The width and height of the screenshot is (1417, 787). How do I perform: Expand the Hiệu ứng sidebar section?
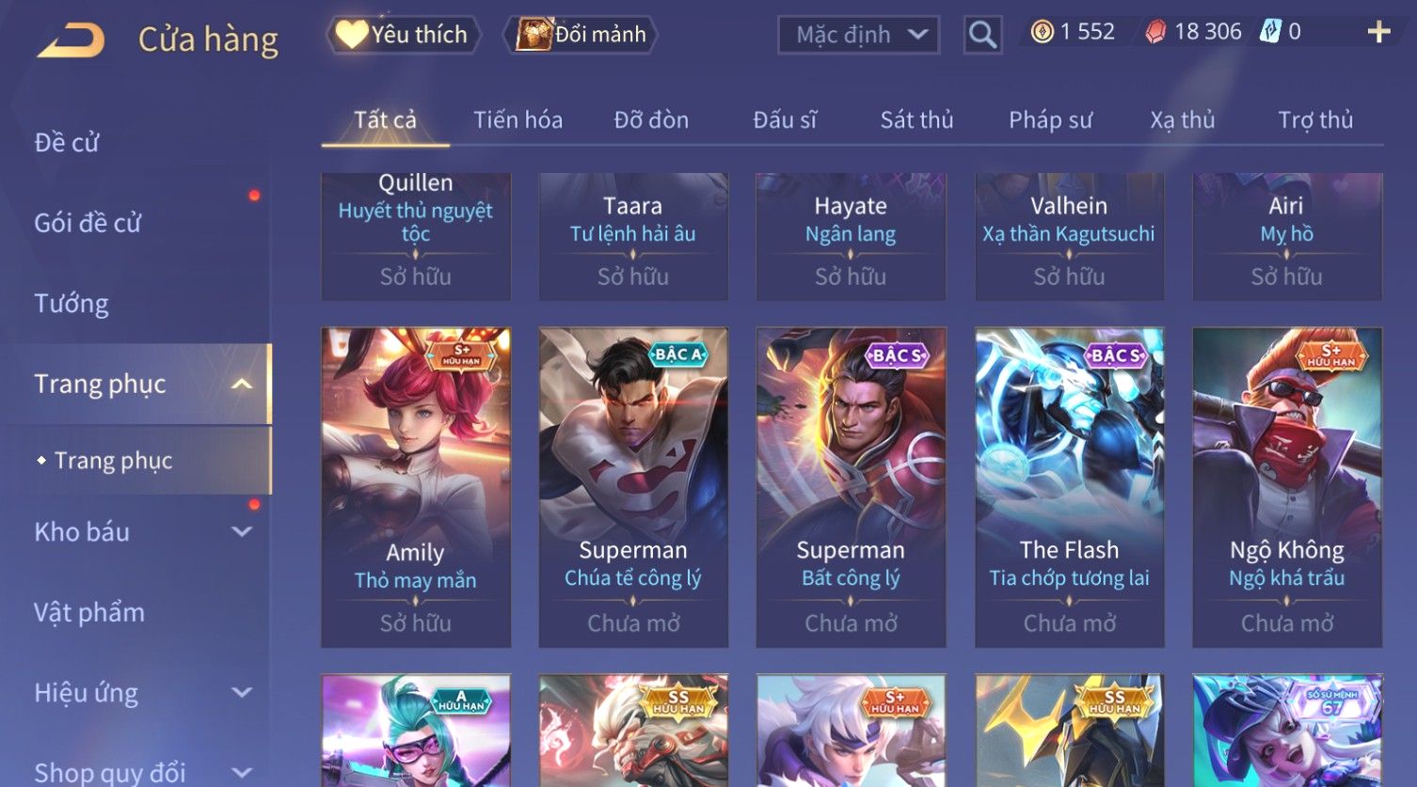pyautogui.click(x=242, y=693)
